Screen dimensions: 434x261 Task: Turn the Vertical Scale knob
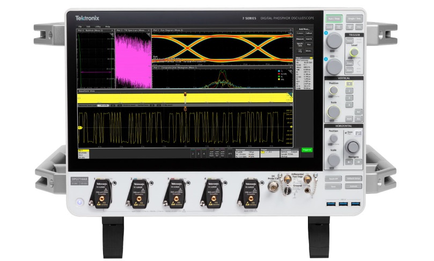click(334, 112)
